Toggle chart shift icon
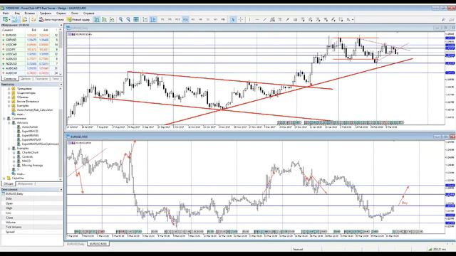This screenshot has width=456, height=256. [x=153, y=19]
